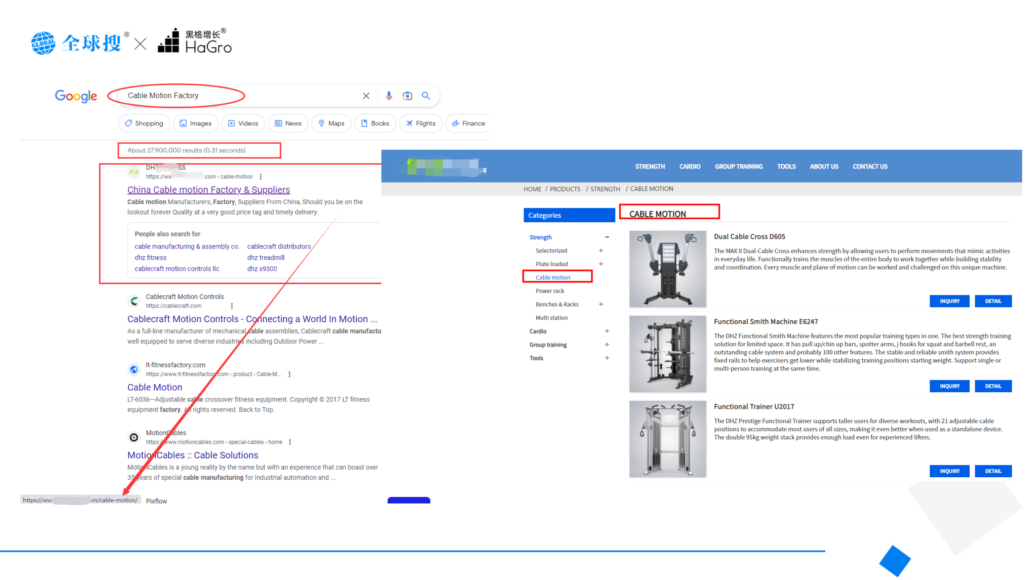Select the Images search filter tab
1031x580 pixels.
(x=195, y=123)
